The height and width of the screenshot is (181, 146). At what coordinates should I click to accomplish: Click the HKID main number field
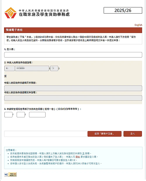click(x=32, y=68)
